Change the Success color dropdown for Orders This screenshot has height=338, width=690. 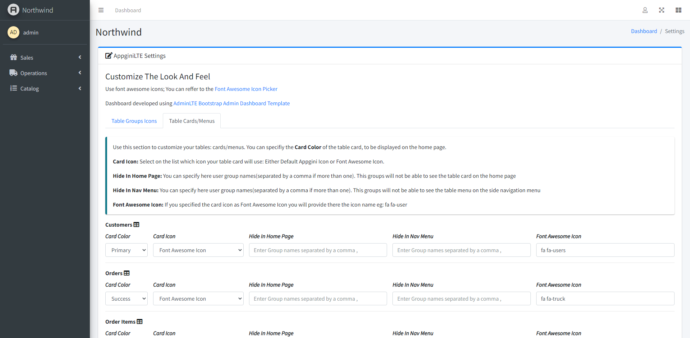coord(126,298)
